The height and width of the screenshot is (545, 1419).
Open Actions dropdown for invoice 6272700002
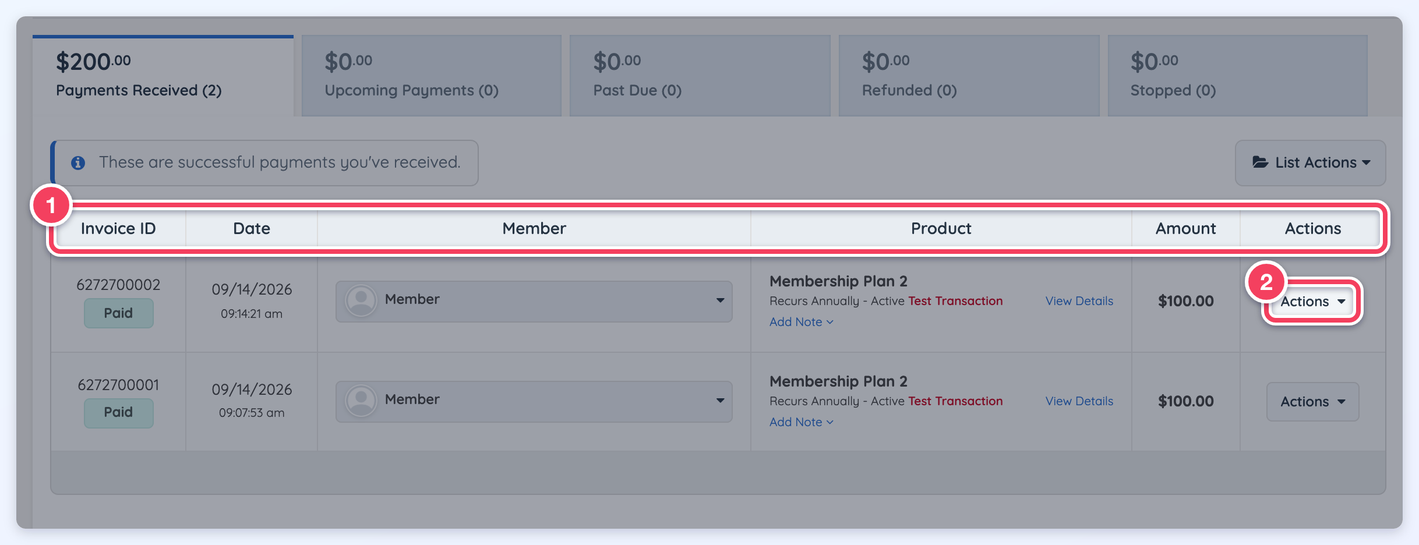click(1312, 301)
